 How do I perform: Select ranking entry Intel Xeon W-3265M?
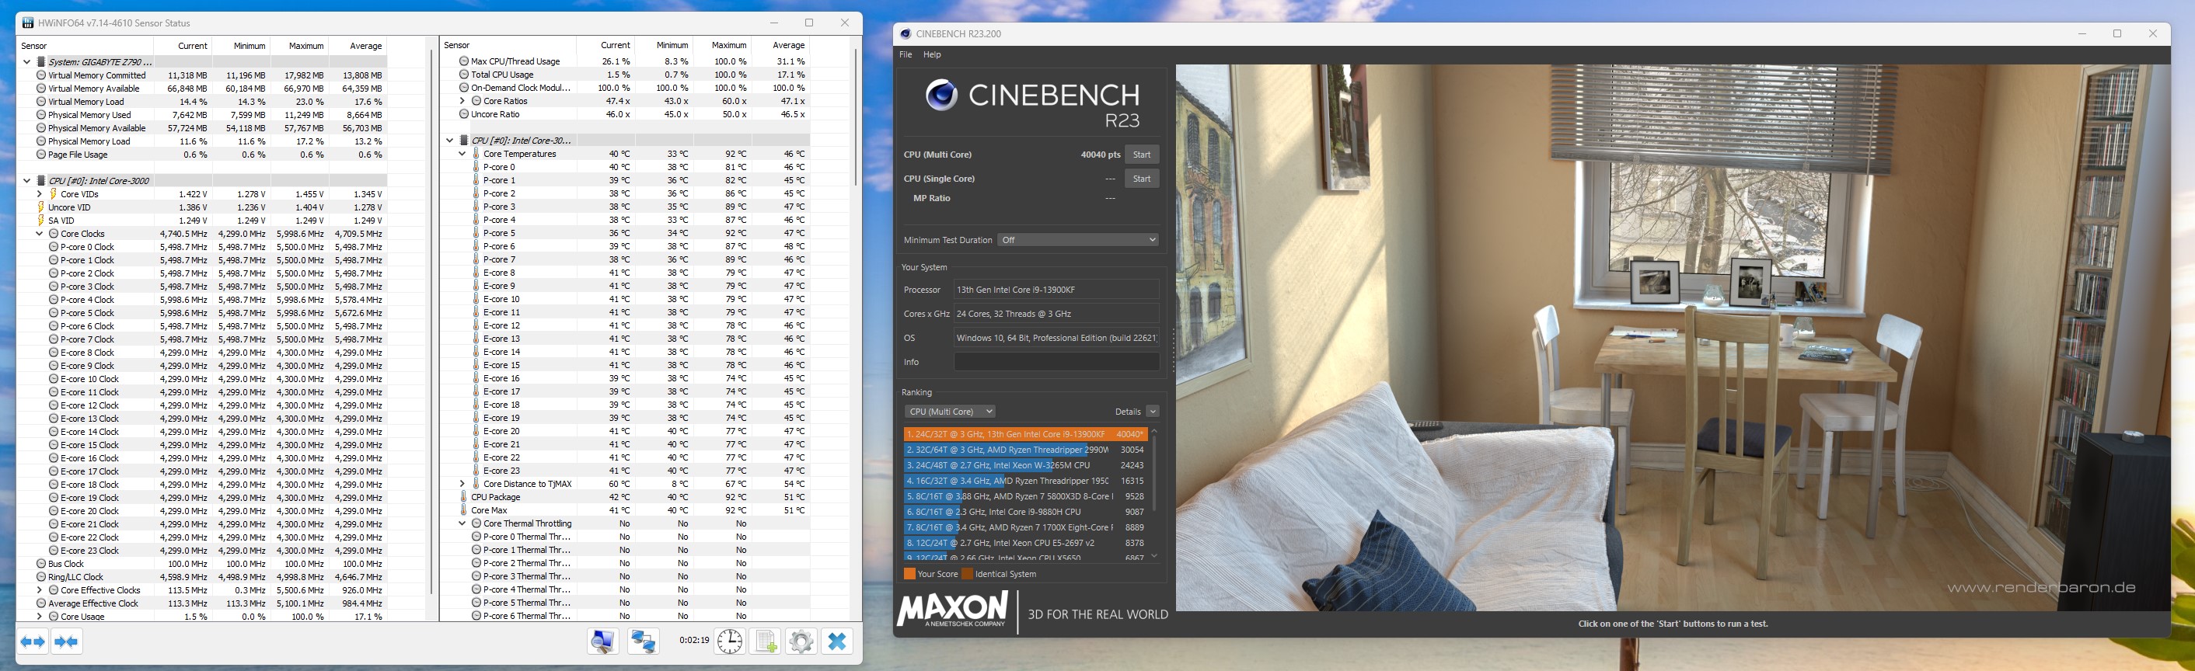pos(1025,465)
